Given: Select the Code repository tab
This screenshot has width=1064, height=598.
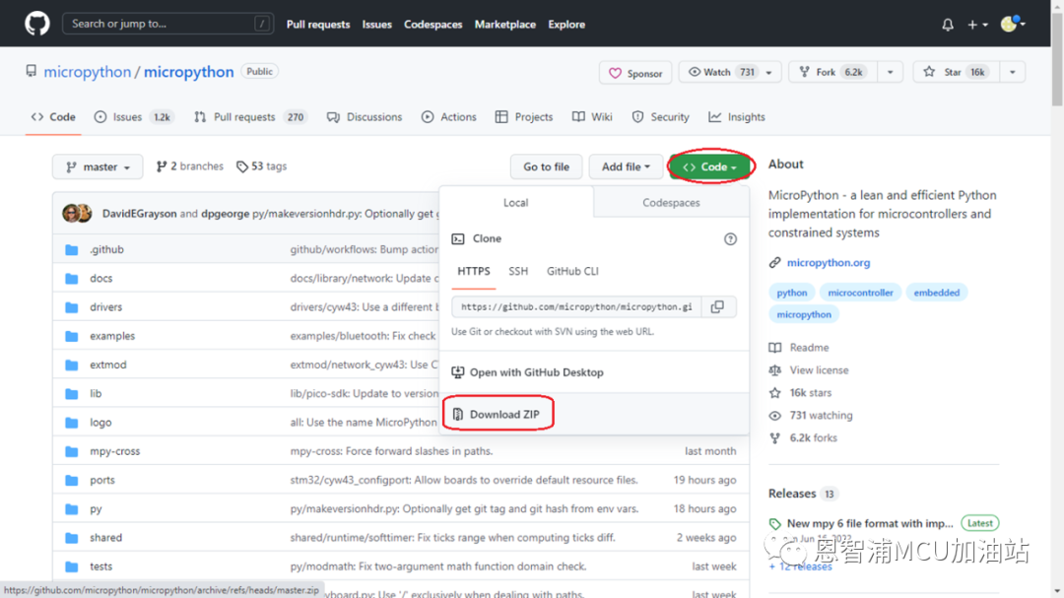Looking at the screenshot, I should pos(53,117).
